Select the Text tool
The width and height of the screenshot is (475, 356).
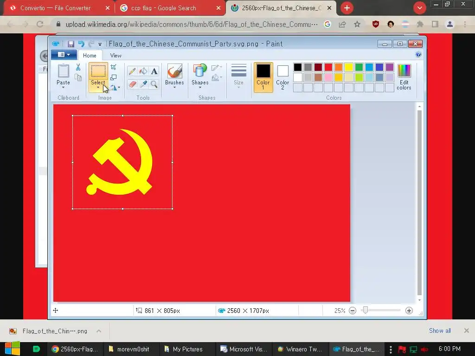coord(154,71)
